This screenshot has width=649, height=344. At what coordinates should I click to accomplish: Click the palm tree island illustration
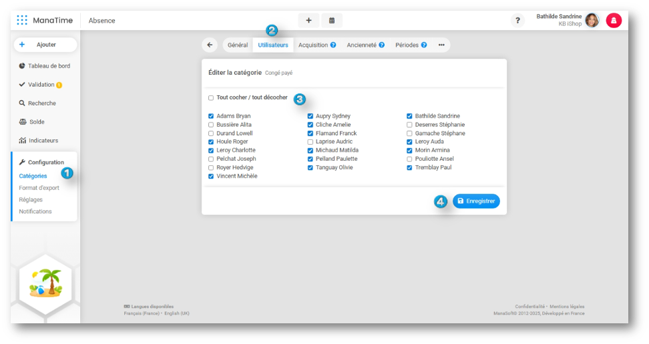[45, 283]
